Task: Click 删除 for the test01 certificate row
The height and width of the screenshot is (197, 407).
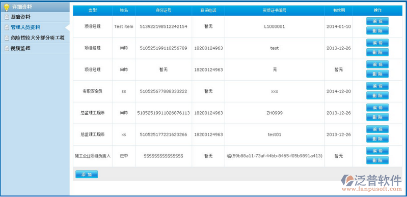Action: coord(377,139)
